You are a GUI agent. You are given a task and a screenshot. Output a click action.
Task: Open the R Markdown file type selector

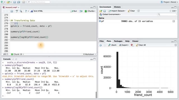pyautogui.click(x=89, y=54)
